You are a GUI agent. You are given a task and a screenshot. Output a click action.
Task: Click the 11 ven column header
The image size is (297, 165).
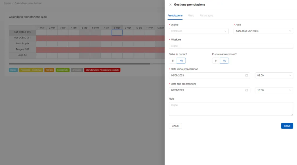click(149, 27)
